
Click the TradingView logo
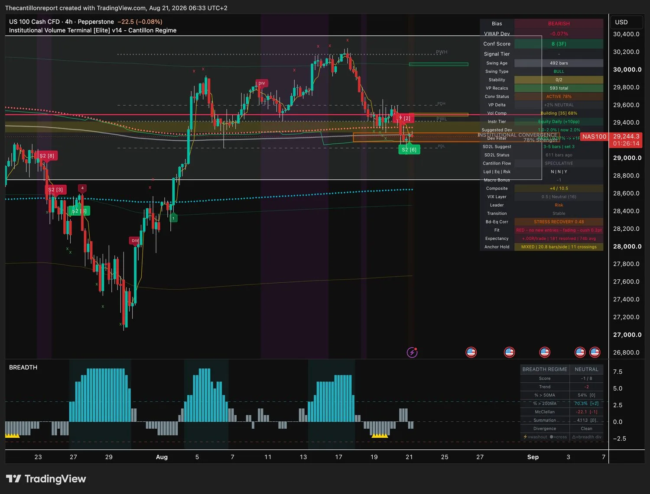pos(46,479)
